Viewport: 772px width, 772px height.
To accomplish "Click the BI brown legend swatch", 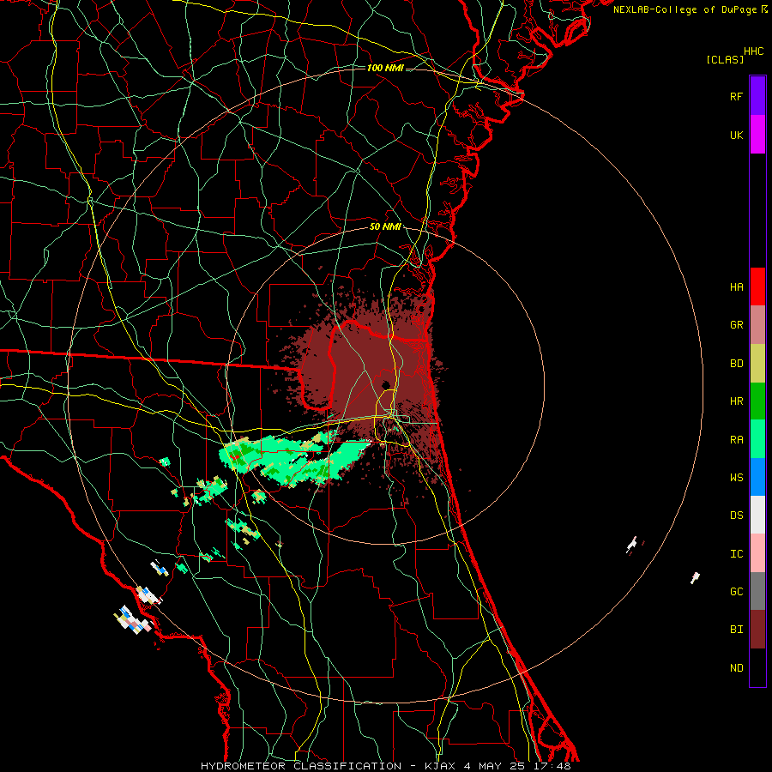I will click(x=757, y=630).
